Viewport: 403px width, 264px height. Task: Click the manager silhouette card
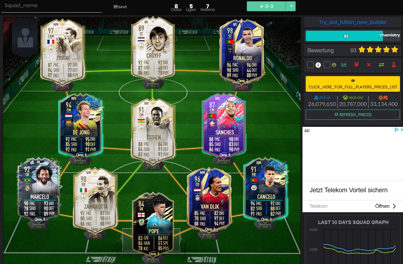point(25,37)
